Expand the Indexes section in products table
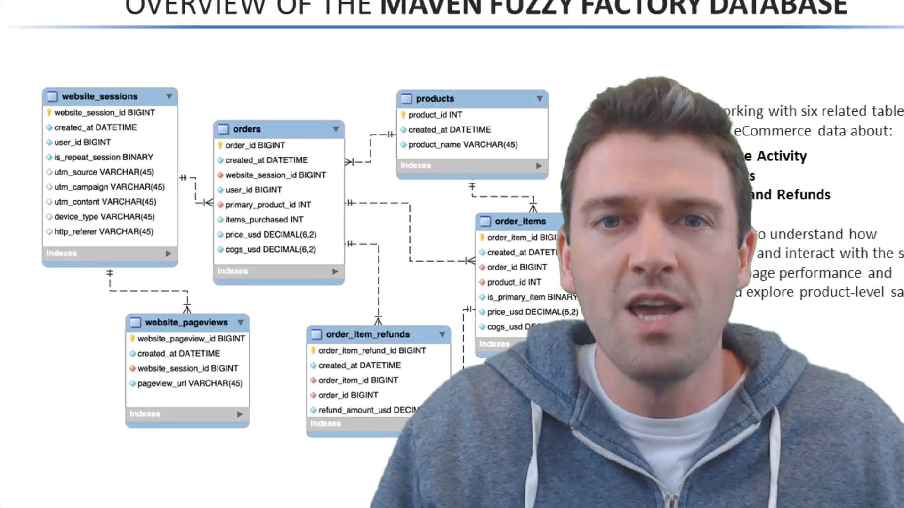904x508 pixels. [x=538, y=165]
